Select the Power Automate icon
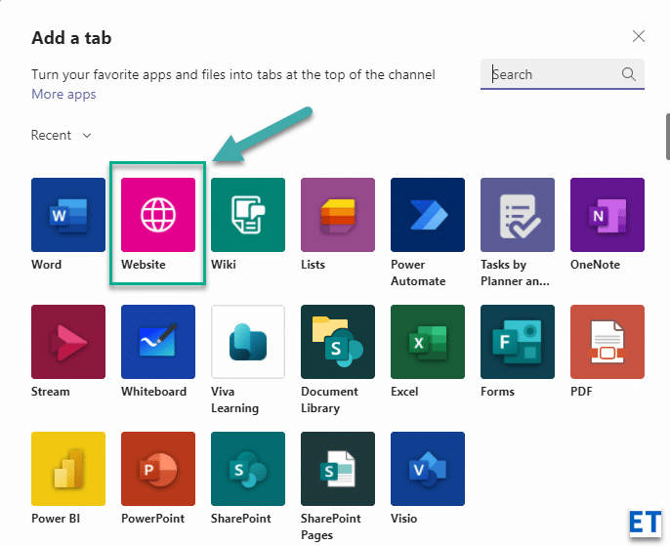 428,215
